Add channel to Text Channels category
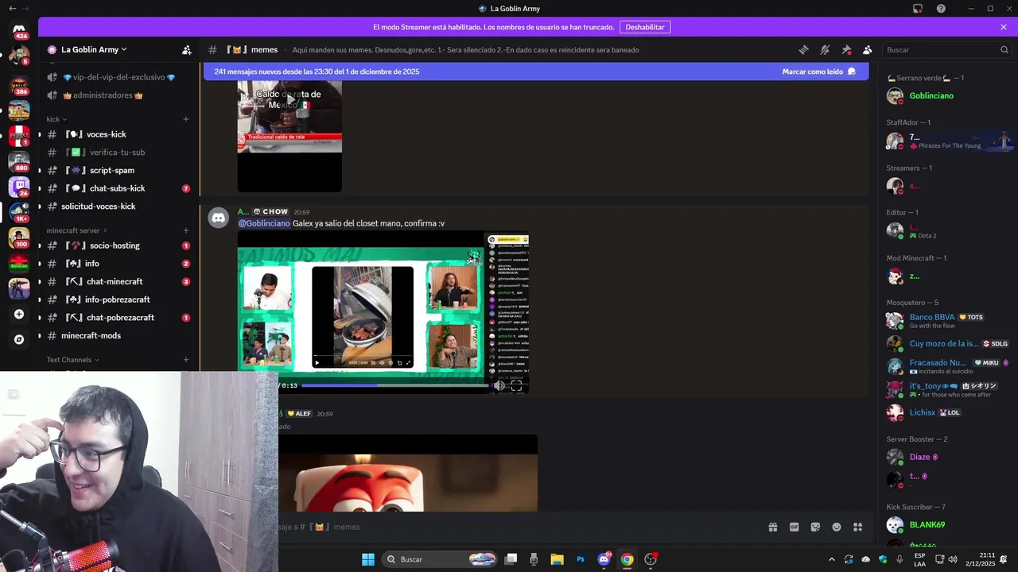1018x572 pixels. 186,360
